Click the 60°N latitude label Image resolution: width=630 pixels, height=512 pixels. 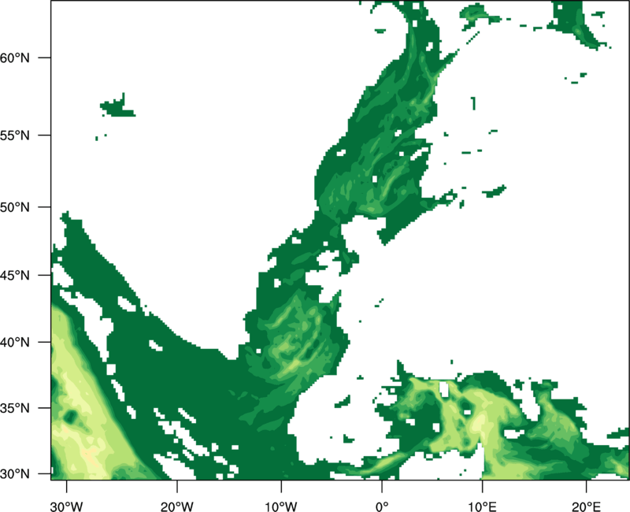[x=15, y=58]
